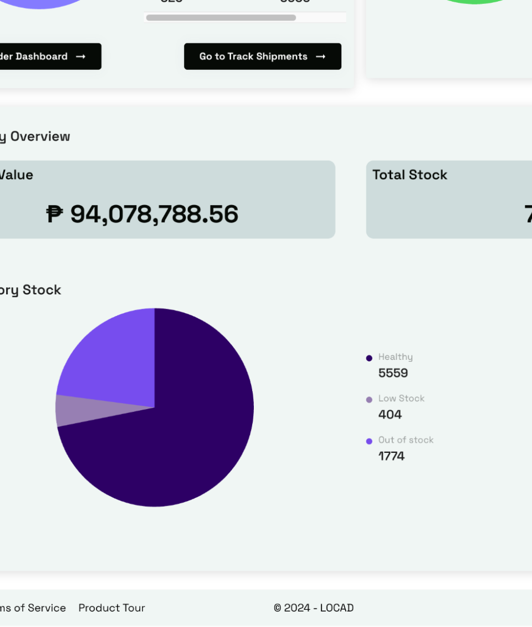Screen dimensions: 532x627
Task: Open the Terms of Service link
Action: pyautogui.click(x=32, y=608)
